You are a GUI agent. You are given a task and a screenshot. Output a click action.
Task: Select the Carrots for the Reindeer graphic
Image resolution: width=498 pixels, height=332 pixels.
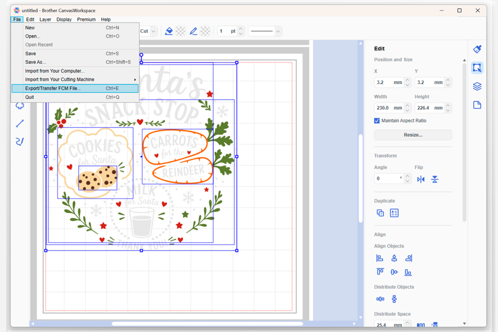[x=178, y=156]
